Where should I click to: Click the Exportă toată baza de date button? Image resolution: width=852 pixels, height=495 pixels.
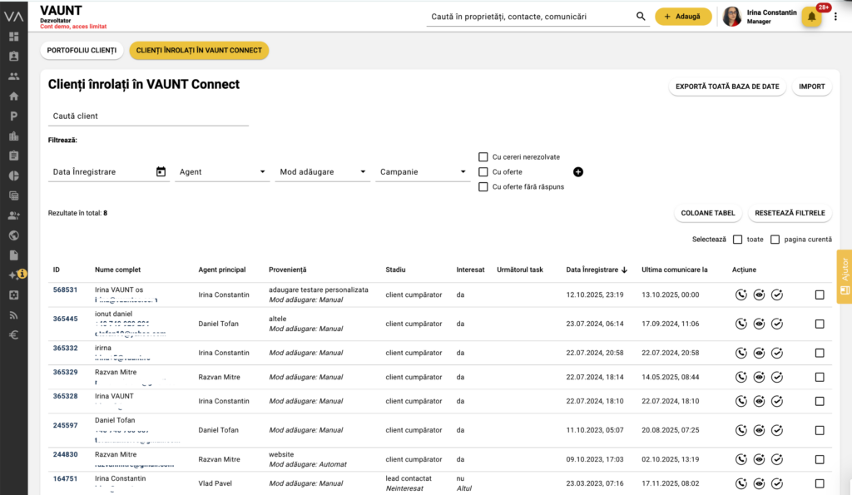pyautogui.click(x=726, y=87)
